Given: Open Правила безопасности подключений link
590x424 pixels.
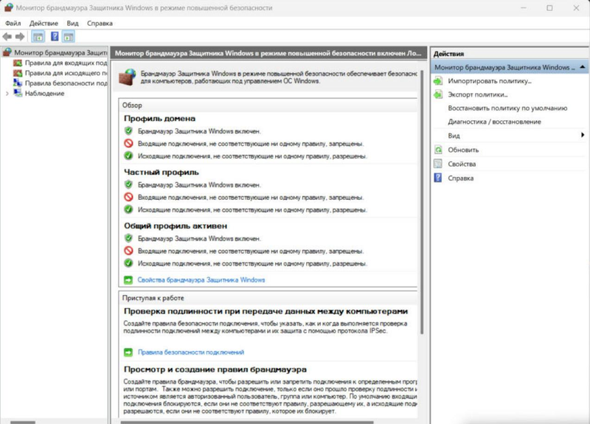Looking at the screenshot, I should [x=191, y=352].
